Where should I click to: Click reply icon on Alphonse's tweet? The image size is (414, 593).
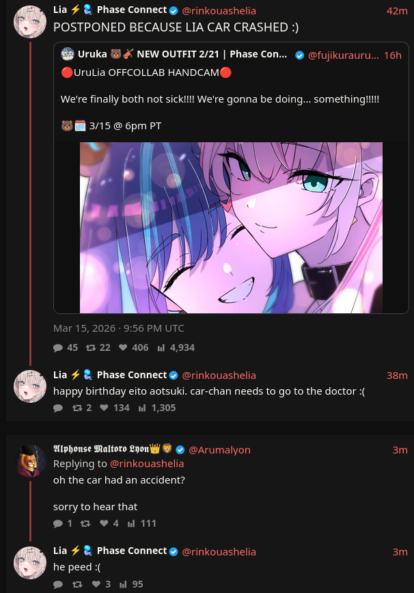(58, 523)
